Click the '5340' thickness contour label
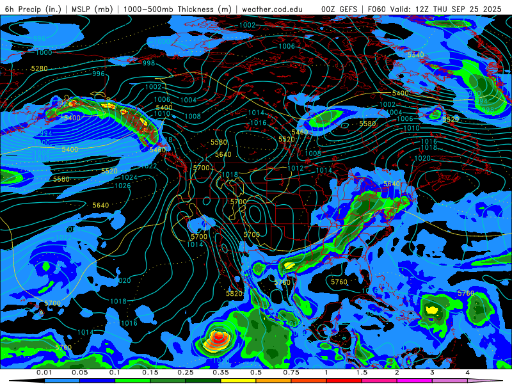Screen dimensions: 512x384 (x=415, y=55)
